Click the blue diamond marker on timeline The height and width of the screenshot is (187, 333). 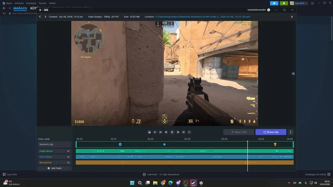(x=164, y=145)
